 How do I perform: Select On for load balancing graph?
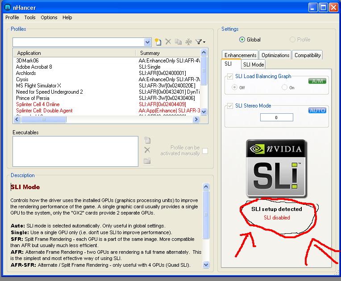(x=284, y=87)
